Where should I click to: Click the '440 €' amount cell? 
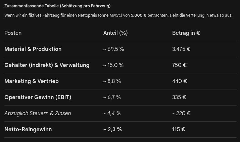pyautogui.click(x=180, y=81)
